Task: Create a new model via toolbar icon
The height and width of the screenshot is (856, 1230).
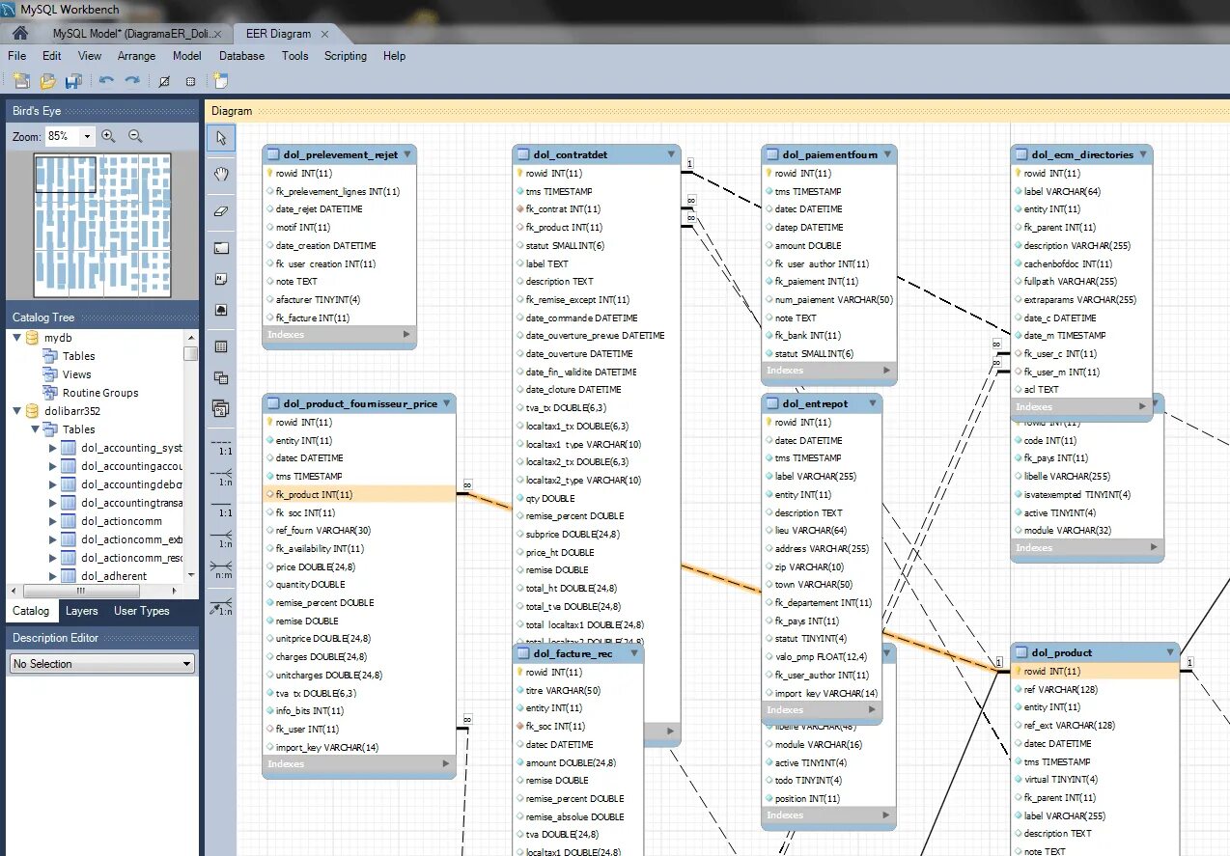Action: [22, 81]
